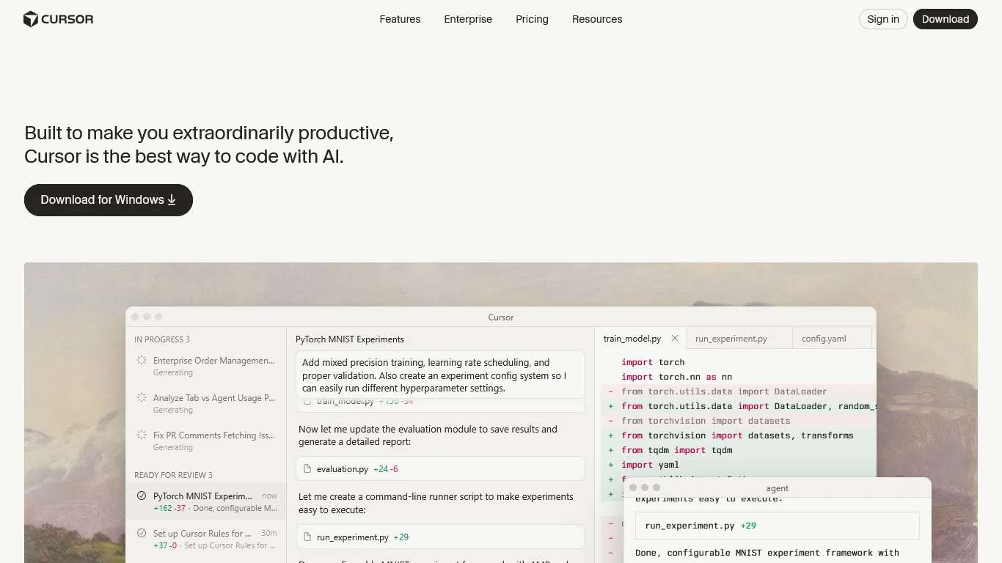Click the checkmark icon beside PyTorch MNIST item
Image resolution: width=1002 pixels, height=563 pixels.
click(x=142, y=496)
